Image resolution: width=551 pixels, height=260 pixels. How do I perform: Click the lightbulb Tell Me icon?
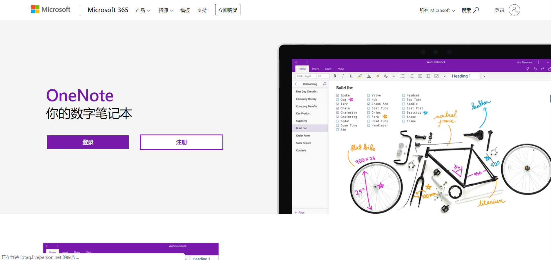[x=528, y=69]
